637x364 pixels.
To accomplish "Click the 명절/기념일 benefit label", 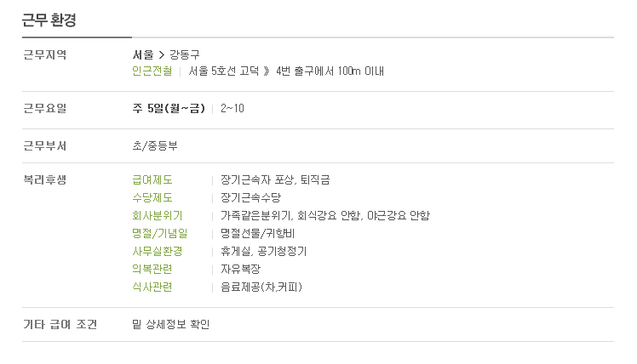I will pos(159,233).
